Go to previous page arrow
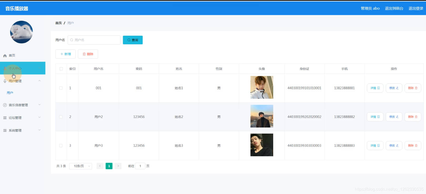This screenshot has width=426, height=194. (100, 166)
